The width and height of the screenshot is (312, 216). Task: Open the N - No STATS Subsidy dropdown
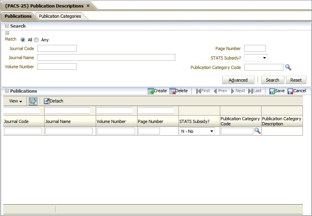197,131
